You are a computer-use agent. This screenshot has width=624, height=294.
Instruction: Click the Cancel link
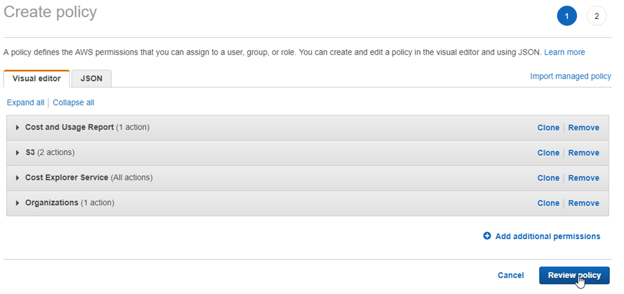tap(511, 275)
